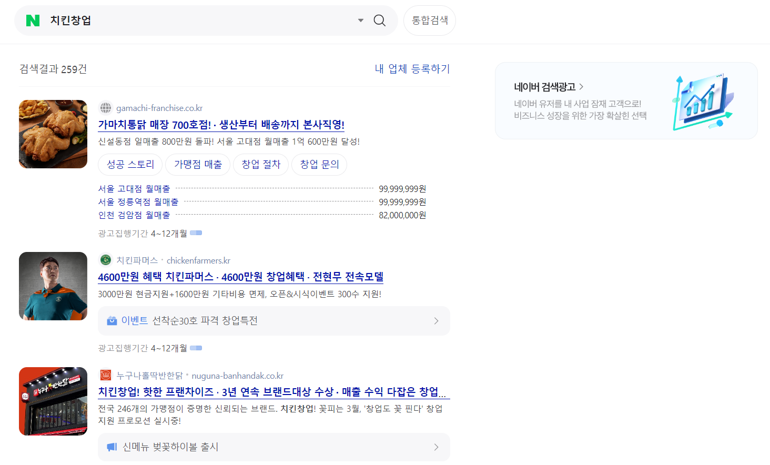The height and width of the screenshot is (465, 770).
Task: Open the 신메뉴 벚꽃하이볼 출시 notice row
Action: click(x=274, y=447)
